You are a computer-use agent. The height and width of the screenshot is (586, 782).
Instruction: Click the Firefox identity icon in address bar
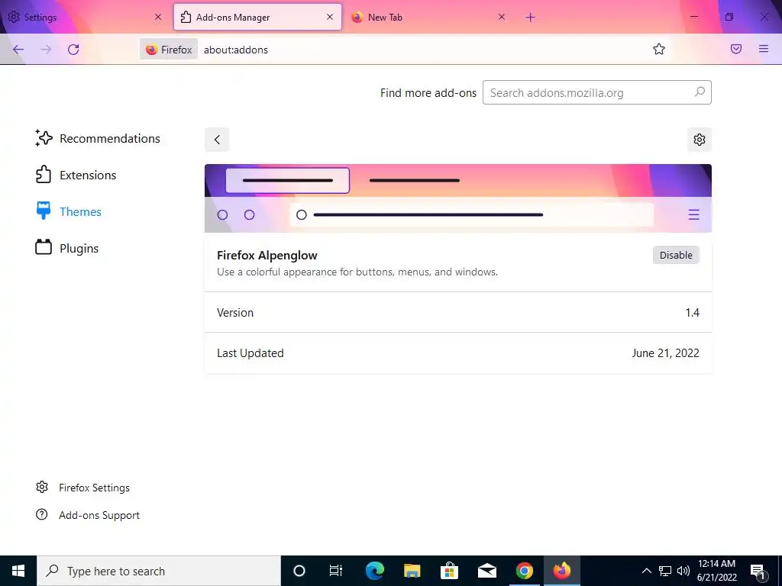tap(169, 50)
